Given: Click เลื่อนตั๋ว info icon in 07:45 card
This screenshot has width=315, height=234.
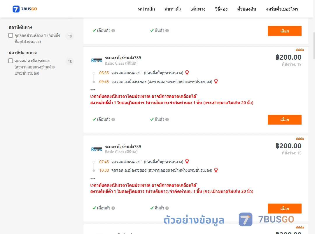Looking at the screenshot, I should [113, 208].
